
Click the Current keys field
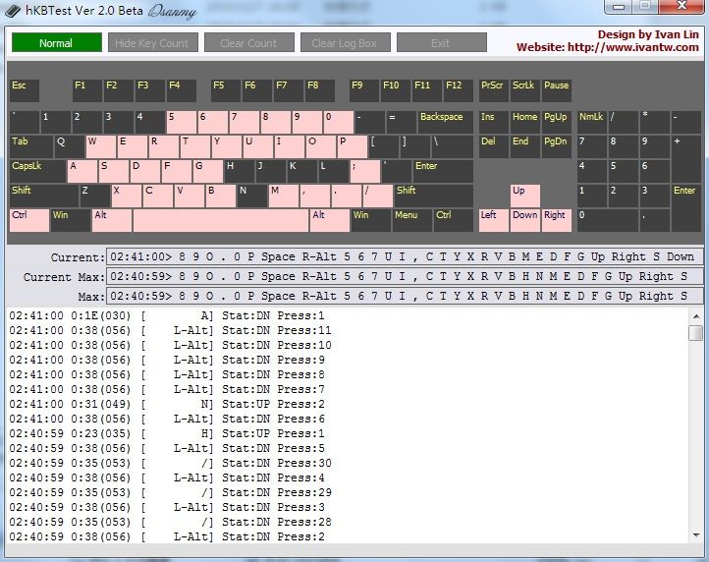pyautogui.click(x=405, y=256)
